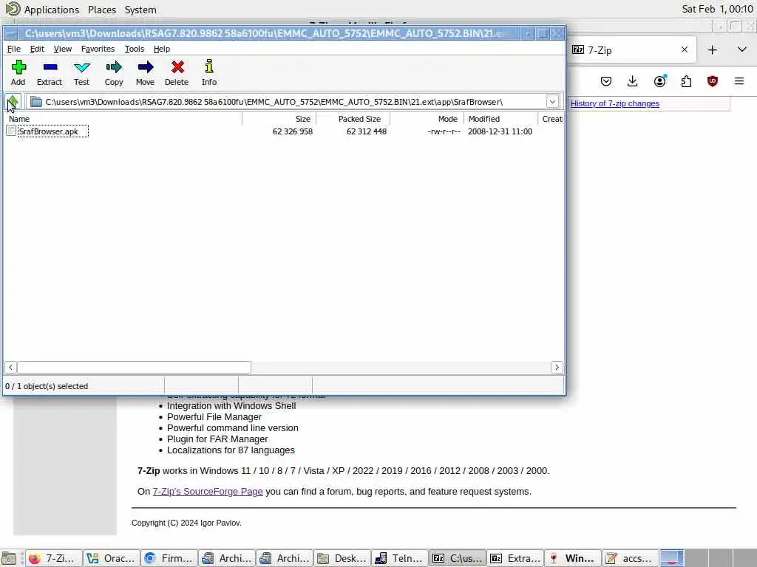This screenshot has width=757, height=567.
Task: Switch to the accs... taskbar button
Action: (x=630, y=558)
